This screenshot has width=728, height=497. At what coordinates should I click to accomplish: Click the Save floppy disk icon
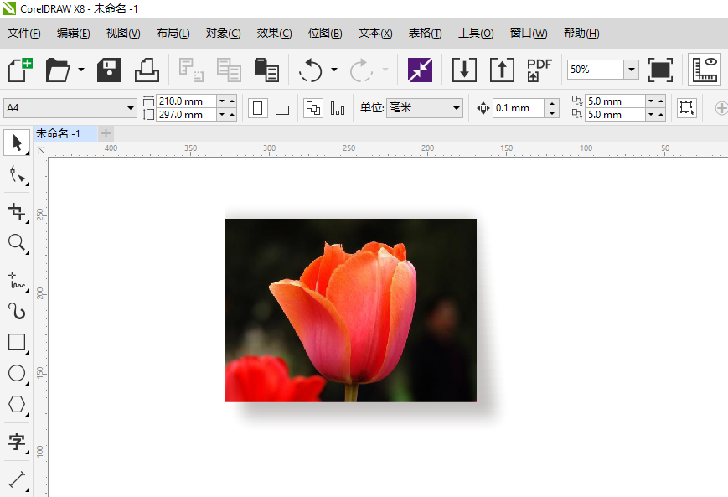[110, 70]
